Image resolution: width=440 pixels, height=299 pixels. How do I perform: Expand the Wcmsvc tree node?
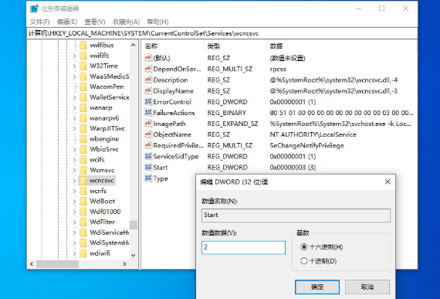(x=74, y=170)
